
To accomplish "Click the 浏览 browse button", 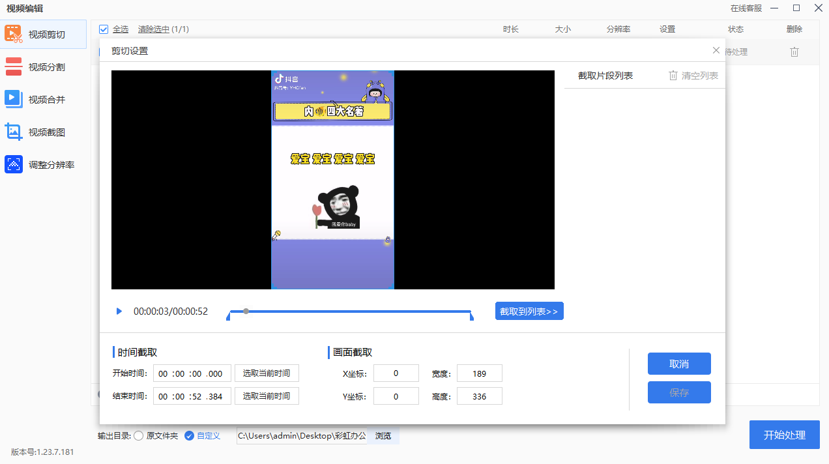I will point(383,436).
